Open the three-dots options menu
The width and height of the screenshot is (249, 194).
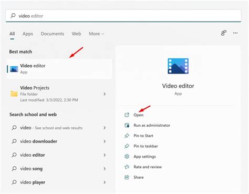235,33
